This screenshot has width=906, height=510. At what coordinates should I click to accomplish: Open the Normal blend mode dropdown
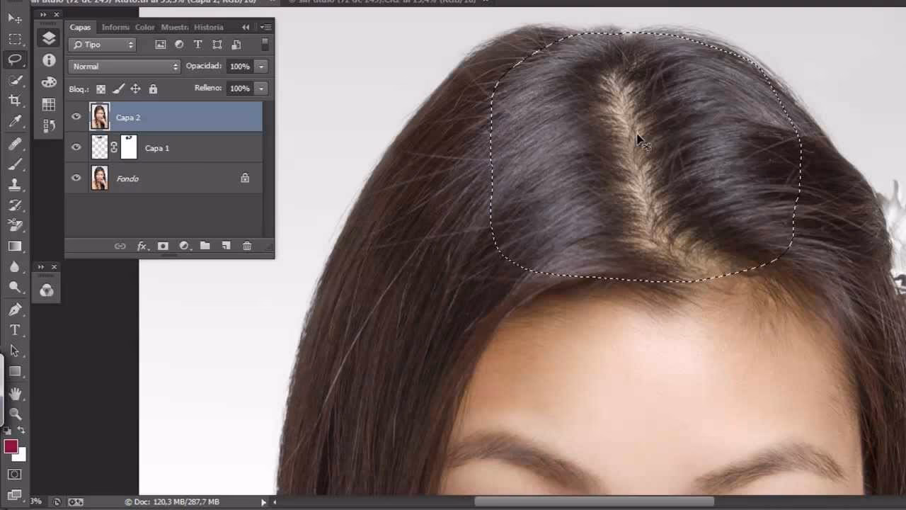tap(124, 66)
